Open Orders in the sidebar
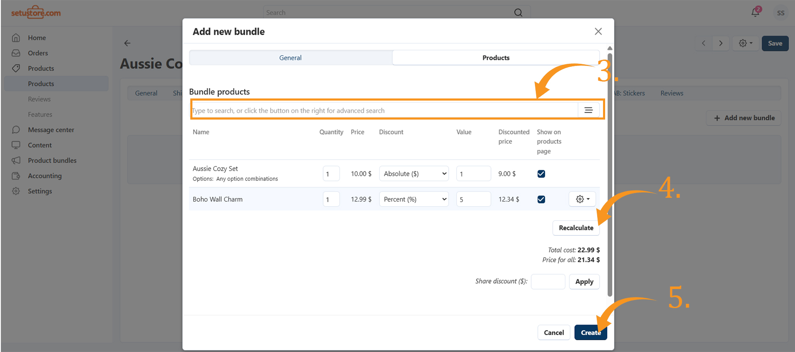The width and height of the screenshot is (795, 352). click(x=38, y=53)
